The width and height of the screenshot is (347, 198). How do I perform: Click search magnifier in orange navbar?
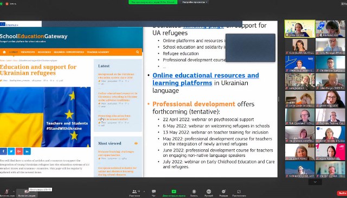click(137, 52)
